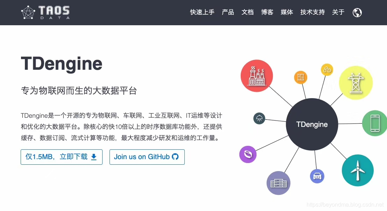The image size is (387, 211).
Task: Click the teal wind turbine icon
Action: pyautogui.click(x=358, y=170)
